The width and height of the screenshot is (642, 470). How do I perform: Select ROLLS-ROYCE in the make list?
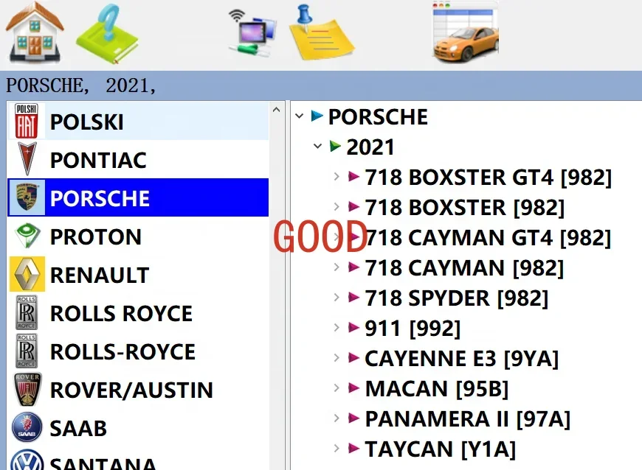click(138, 351)
